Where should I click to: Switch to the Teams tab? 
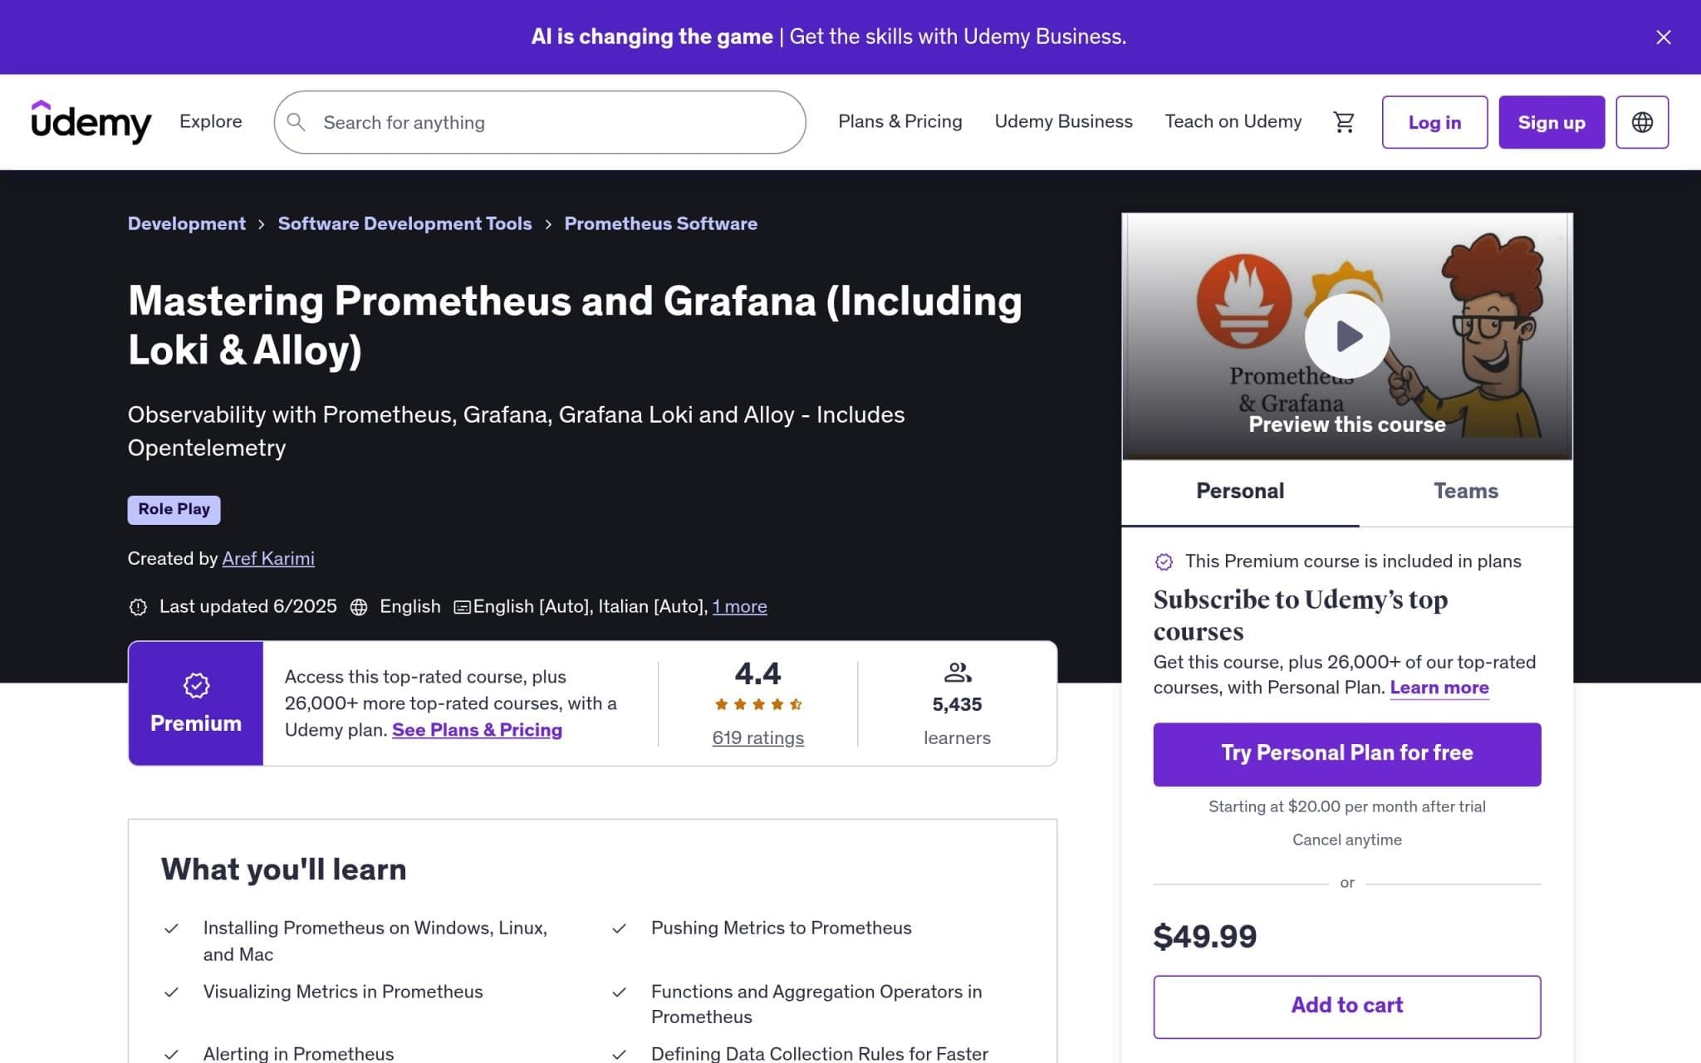[x=1466, y=491]
